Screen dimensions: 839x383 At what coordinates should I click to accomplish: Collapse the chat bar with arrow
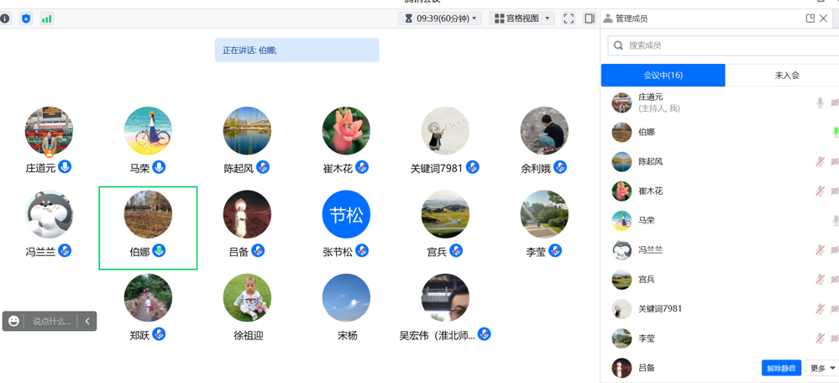(x=87, y=321)
